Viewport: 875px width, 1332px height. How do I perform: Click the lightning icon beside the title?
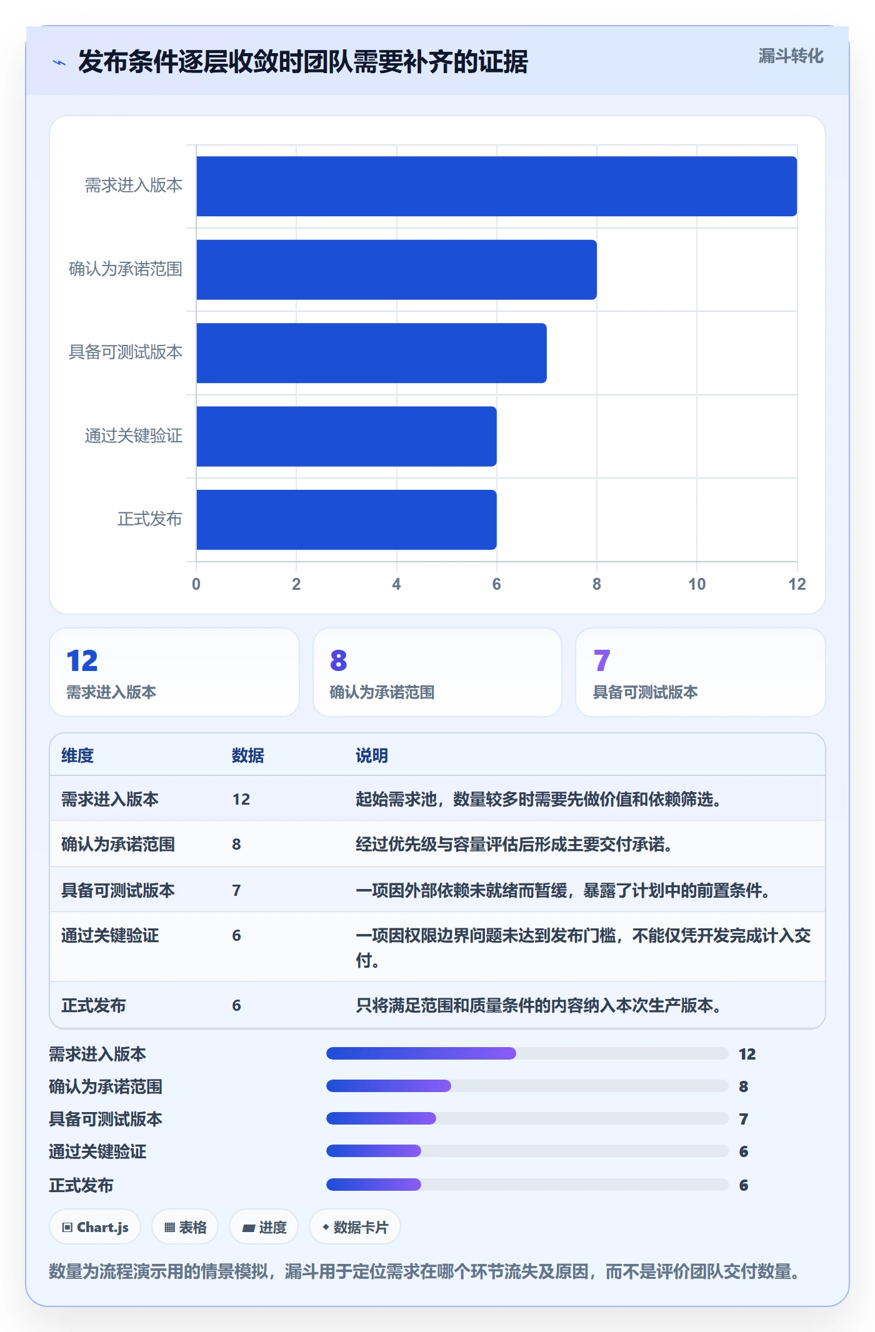[x=59, y=62]
